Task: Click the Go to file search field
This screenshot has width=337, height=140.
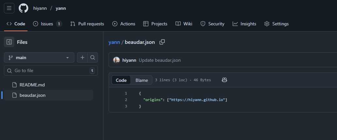Action: (51, 70)
